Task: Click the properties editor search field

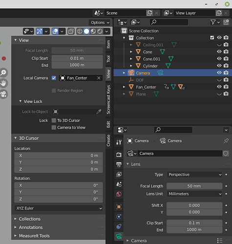Action: pyautogui.click(x=173, y=130)
